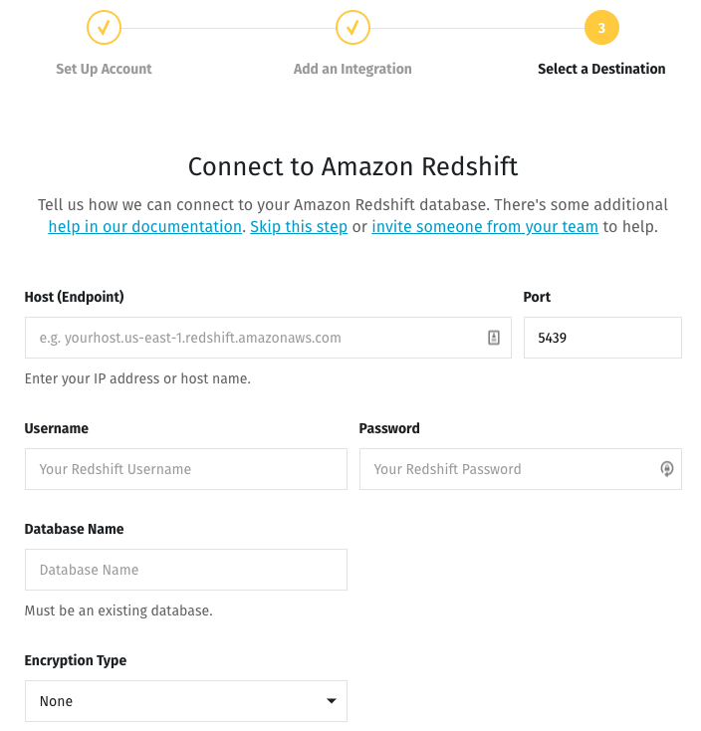701x731 pixels.
Task: Click password manager icon in Password field
Action: [x=667, y=469]
